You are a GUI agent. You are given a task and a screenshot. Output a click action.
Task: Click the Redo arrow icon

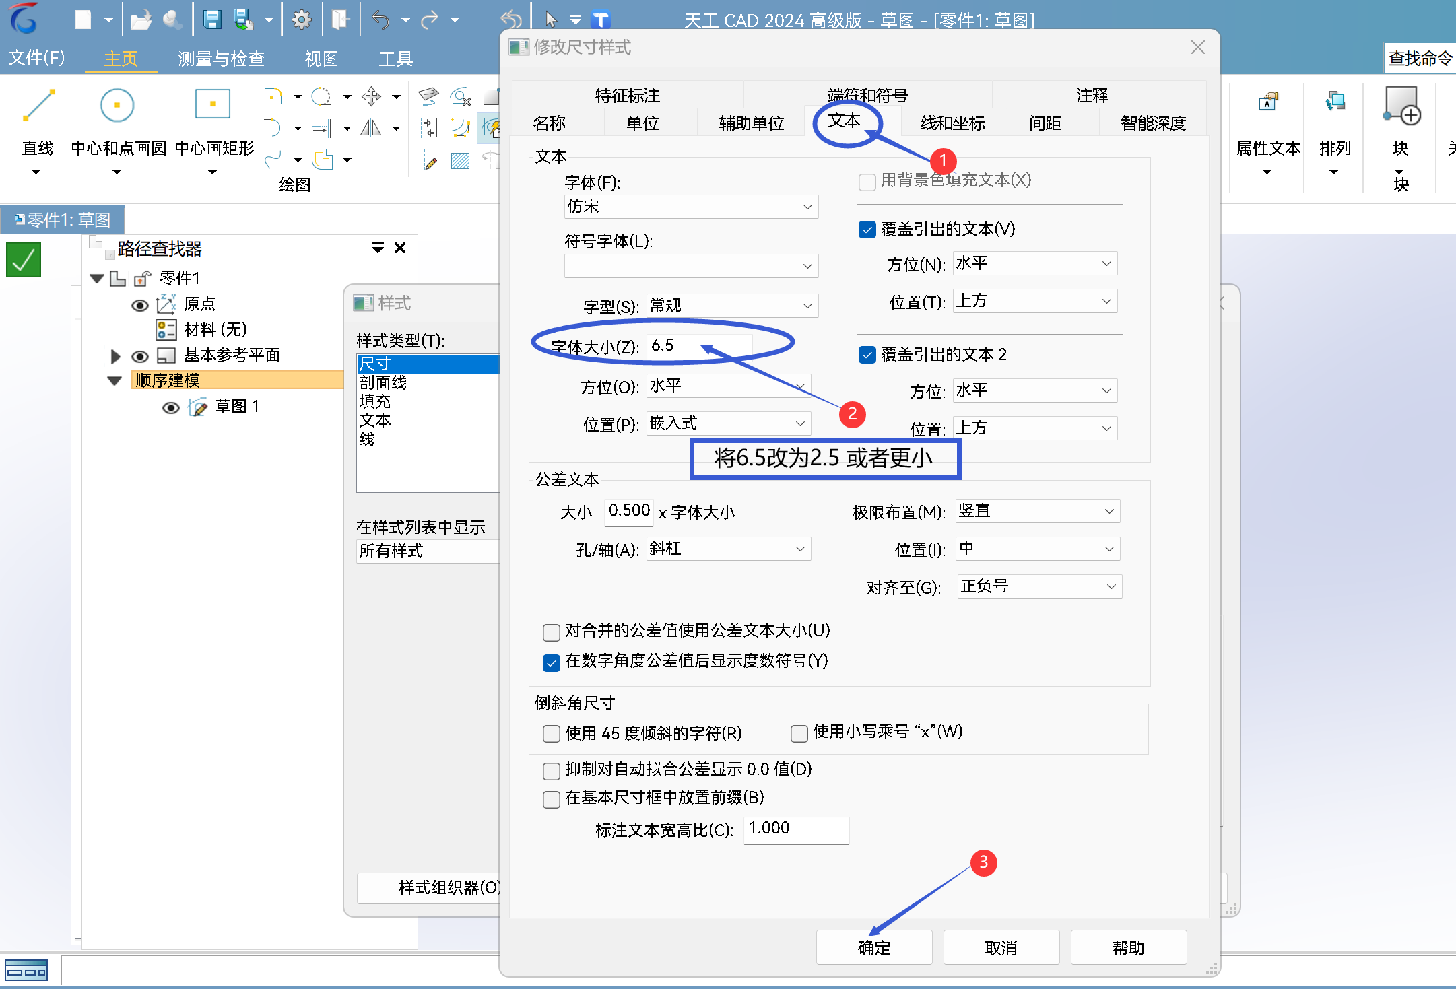[430, 20]
